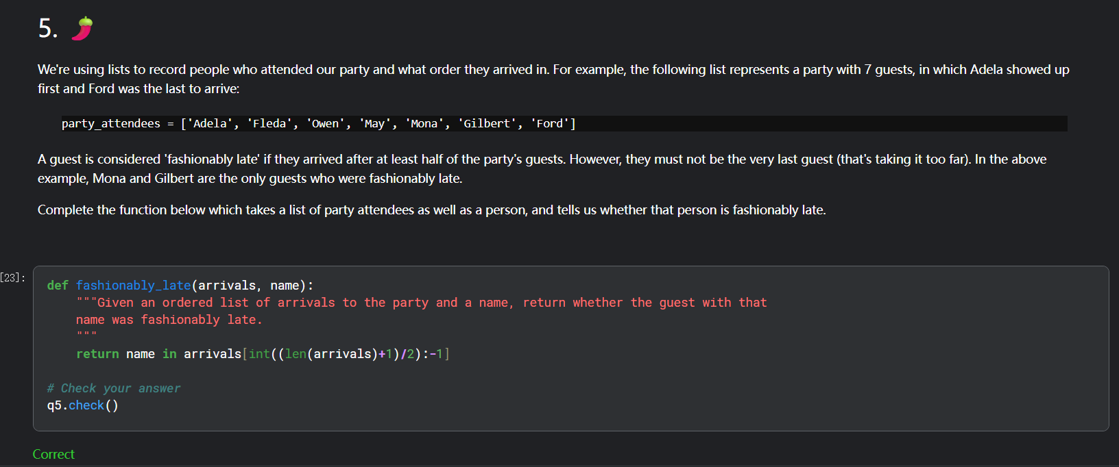1119x467 pixels.
Task: Place cursor on fashionably_late function name
Action: (133, 286)
